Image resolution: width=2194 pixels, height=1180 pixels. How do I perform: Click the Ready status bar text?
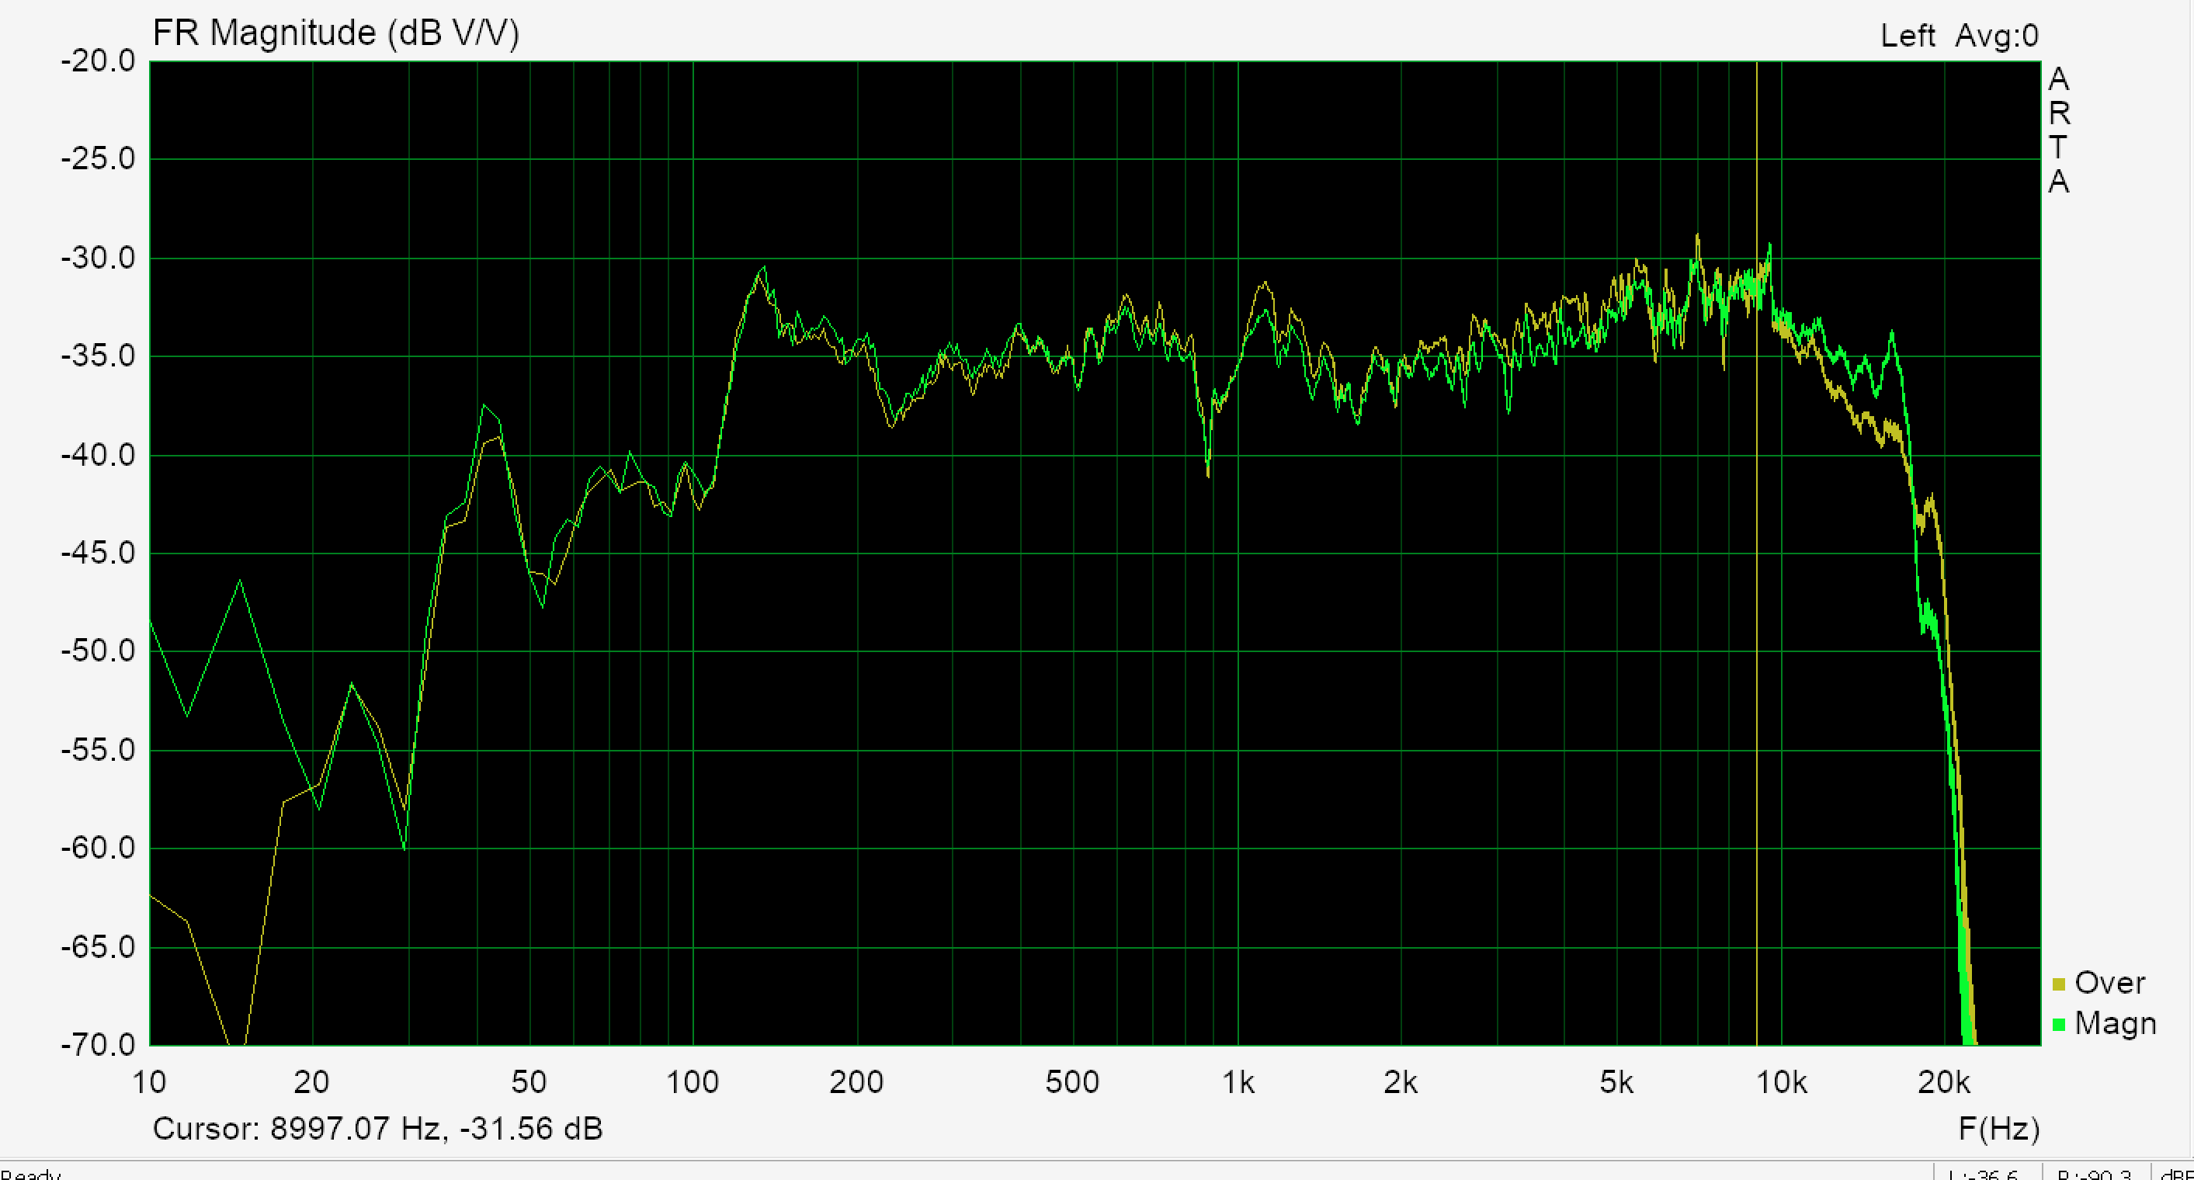(30, 1174)
